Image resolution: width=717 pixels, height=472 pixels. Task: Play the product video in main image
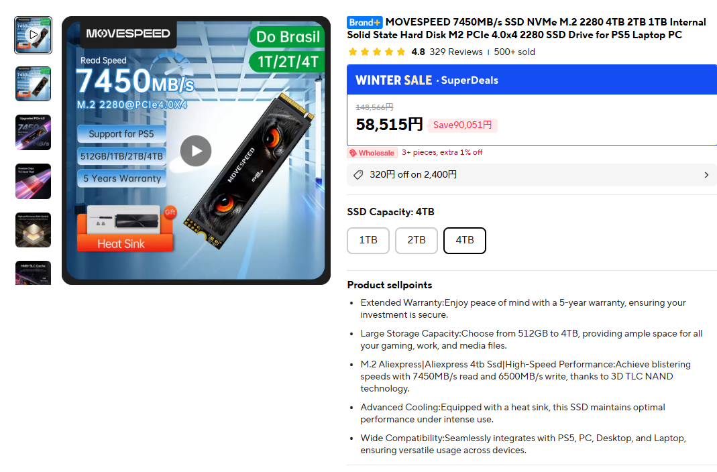196,151
